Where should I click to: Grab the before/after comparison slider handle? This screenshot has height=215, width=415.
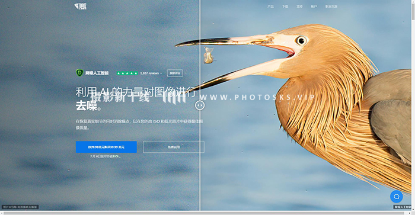200,105
